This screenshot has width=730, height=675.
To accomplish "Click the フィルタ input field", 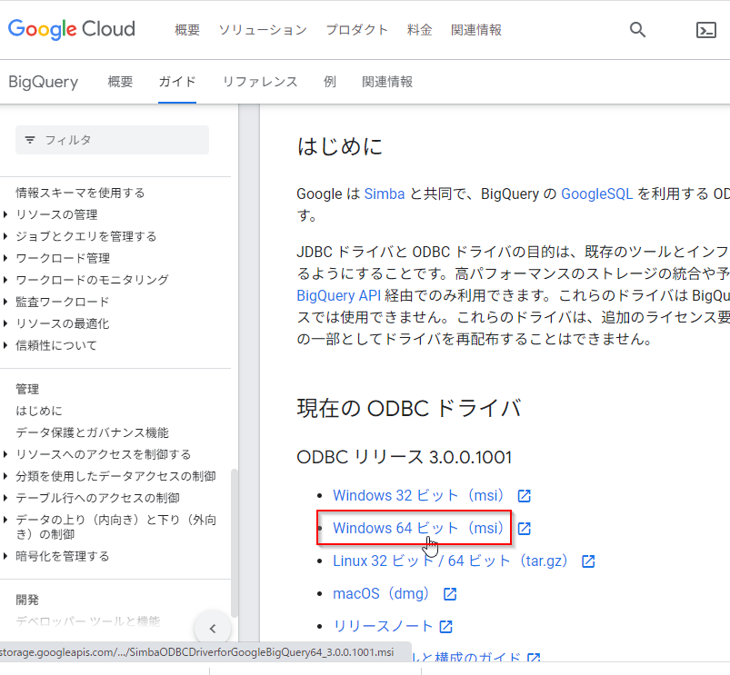I will [112, 140].
